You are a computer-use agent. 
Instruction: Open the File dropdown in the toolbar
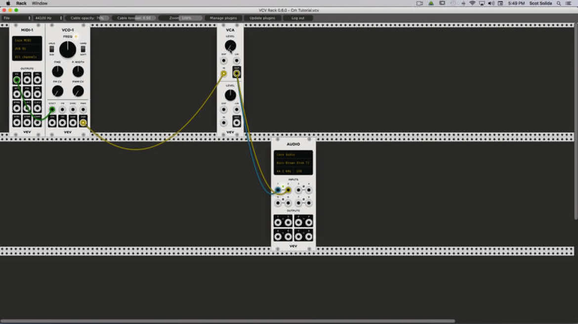pos(17,18)
